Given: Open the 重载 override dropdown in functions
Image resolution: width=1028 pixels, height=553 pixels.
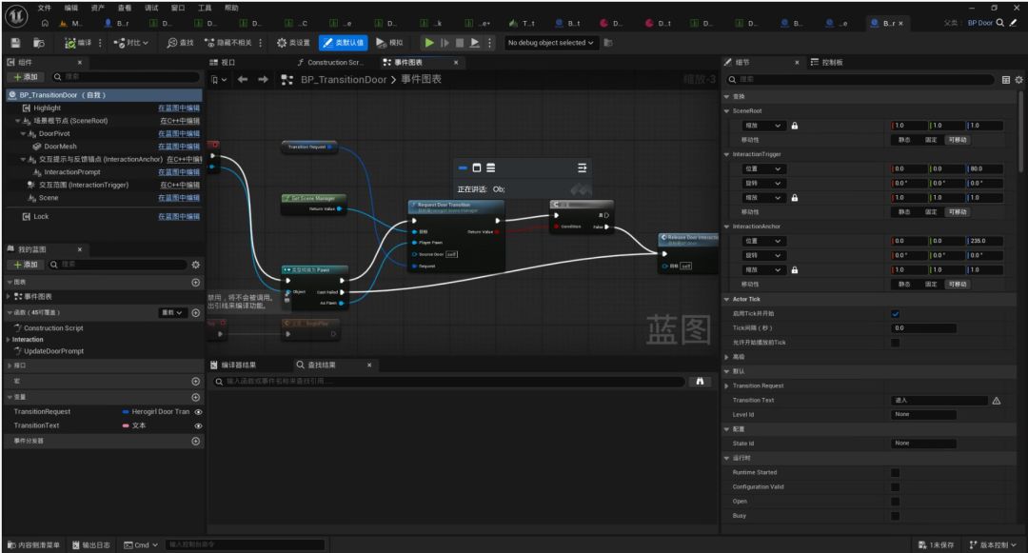Looking at the screenshot, I should (173, 312).
